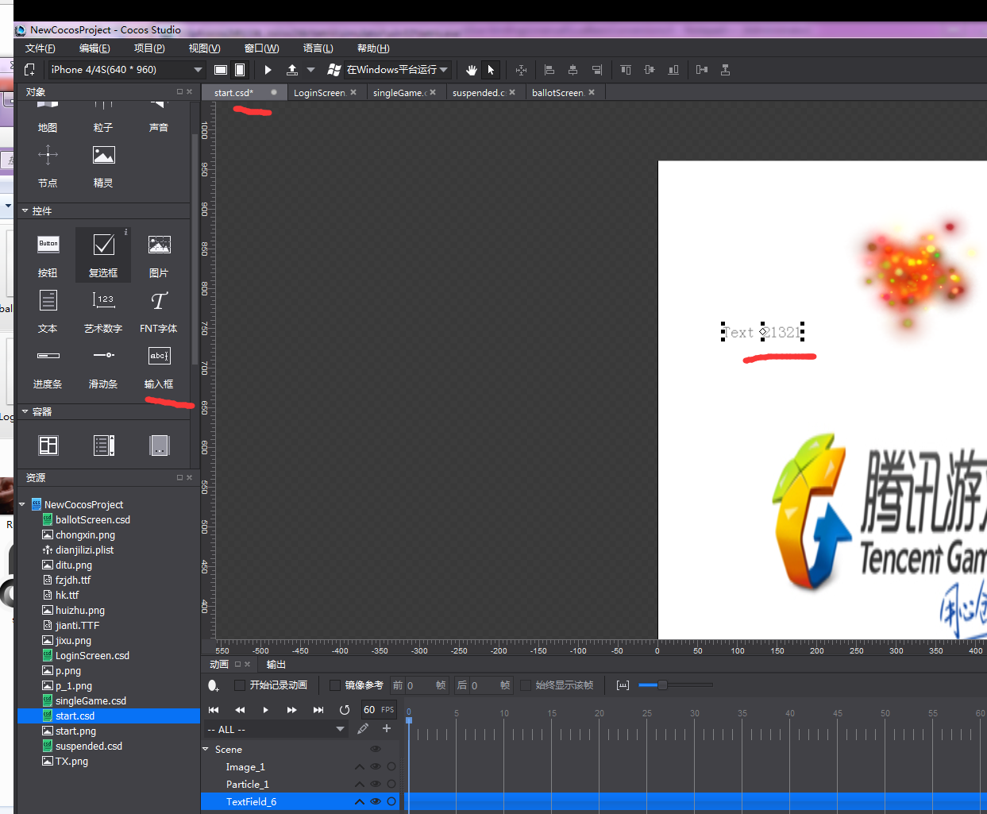Click the Slider (滑动条) widget icon

click(x=103, y=357)
